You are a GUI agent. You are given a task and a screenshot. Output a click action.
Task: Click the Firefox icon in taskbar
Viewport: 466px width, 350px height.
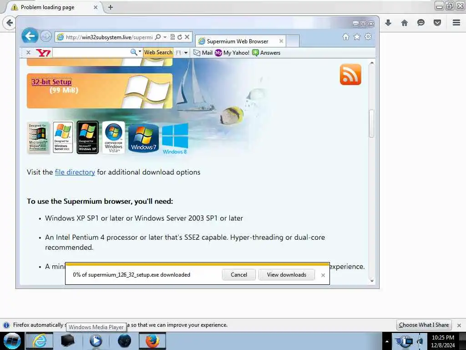pos(152,341)
